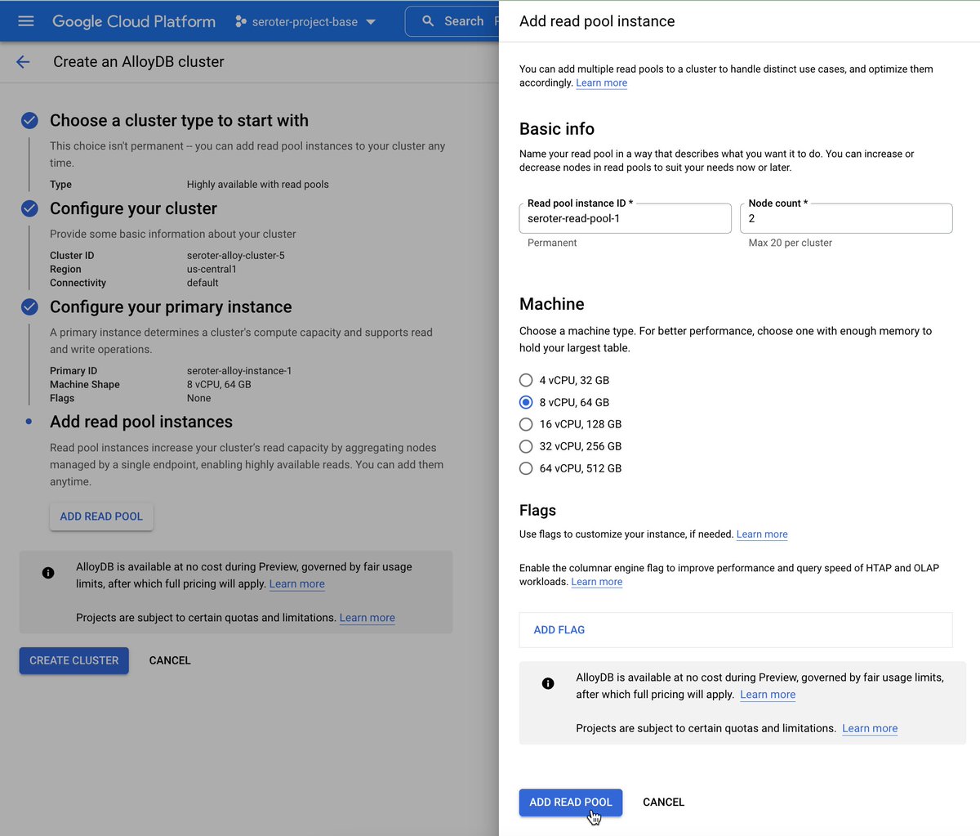Click the info icon in the right panel notice
This screenshot has height=836, width=980.
548,683
